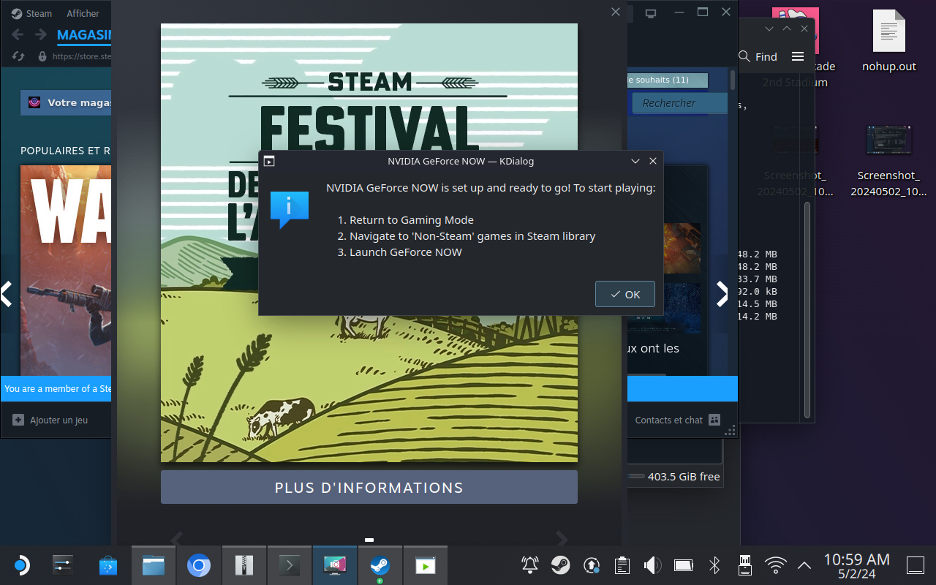Click the Steam store URL text
The image size is (936, 585).
81,56
